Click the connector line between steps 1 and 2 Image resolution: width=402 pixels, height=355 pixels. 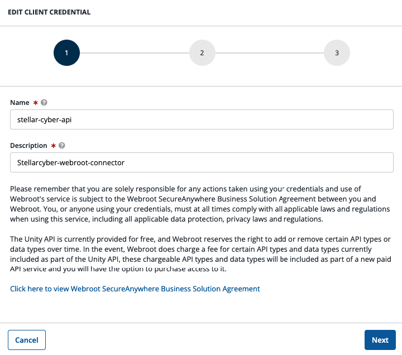pos(134,53)
